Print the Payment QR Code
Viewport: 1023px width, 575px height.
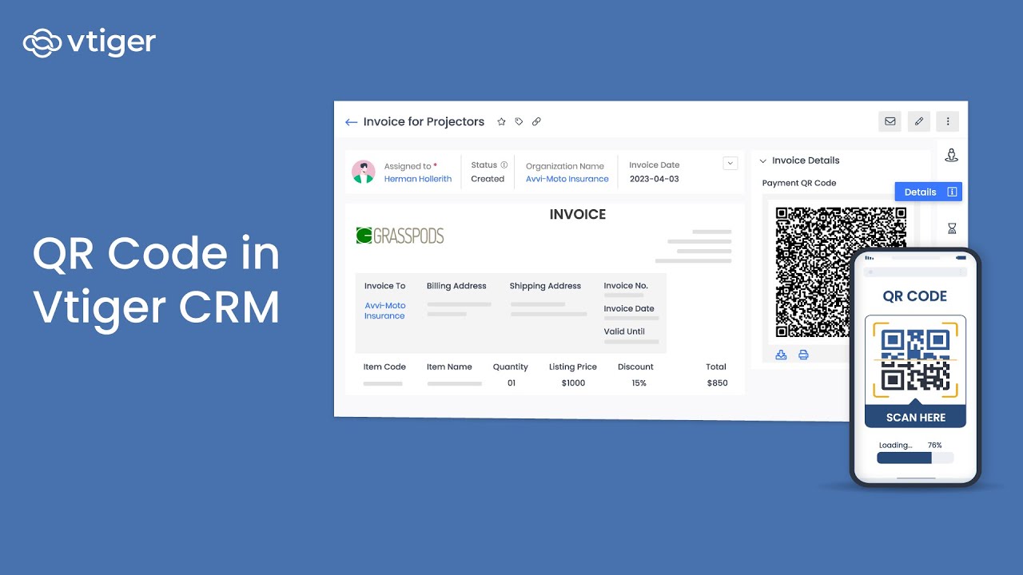point(803,355)
